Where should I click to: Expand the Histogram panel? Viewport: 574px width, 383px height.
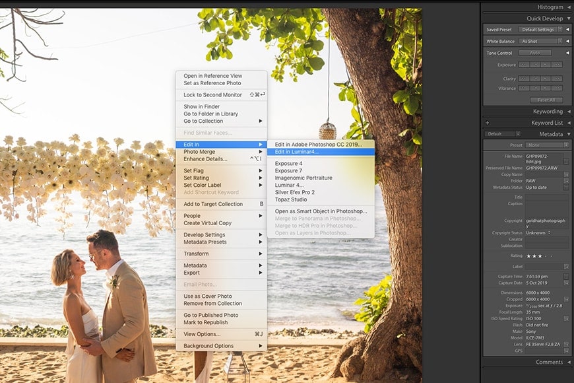coord(569,7)
